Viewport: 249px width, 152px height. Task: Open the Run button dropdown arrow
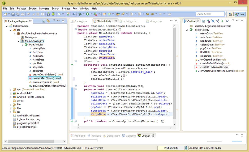(x=91, y=14)
